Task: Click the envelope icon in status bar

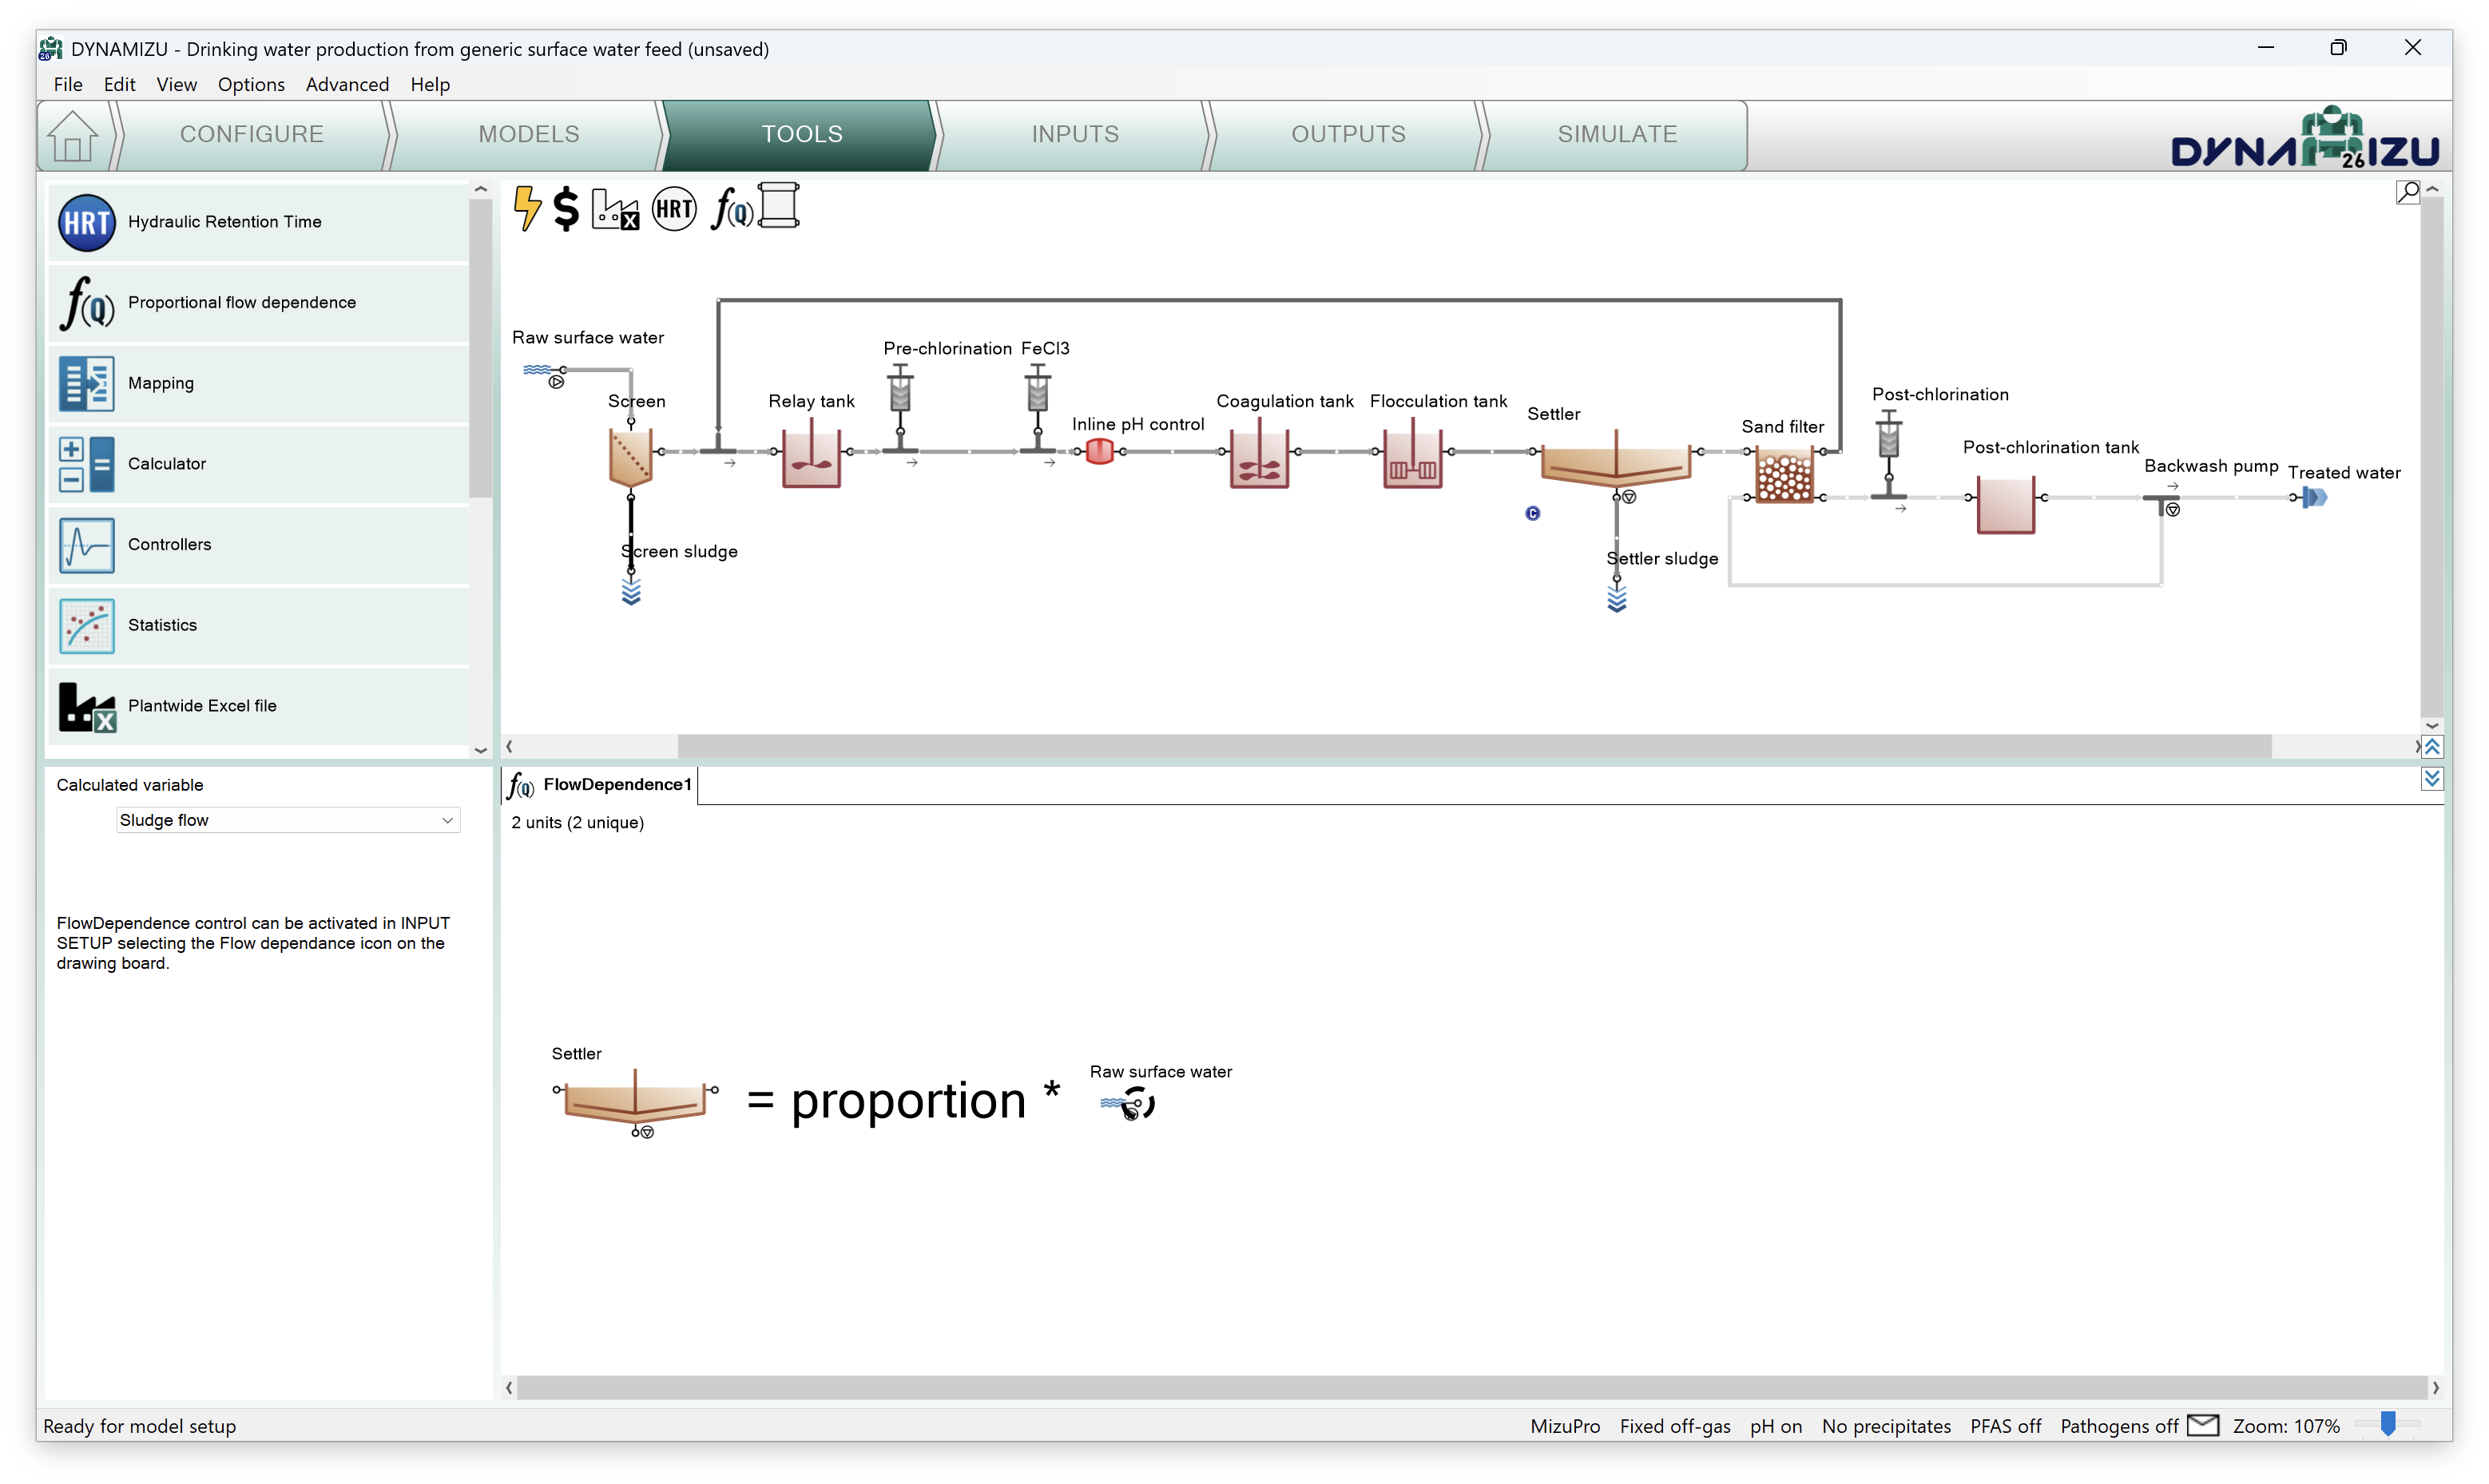Action: point(2203,1426)
